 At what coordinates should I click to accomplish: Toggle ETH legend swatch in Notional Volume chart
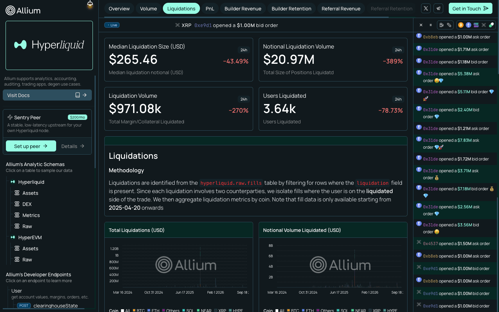tap(303, 311)
